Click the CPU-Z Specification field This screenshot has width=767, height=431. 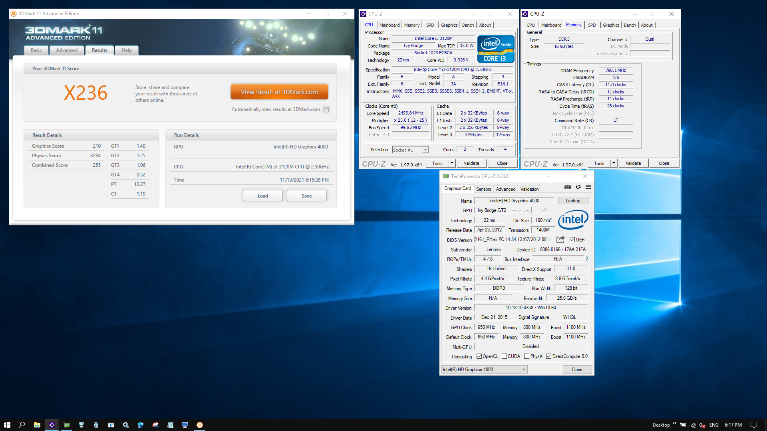pos(453,69)
